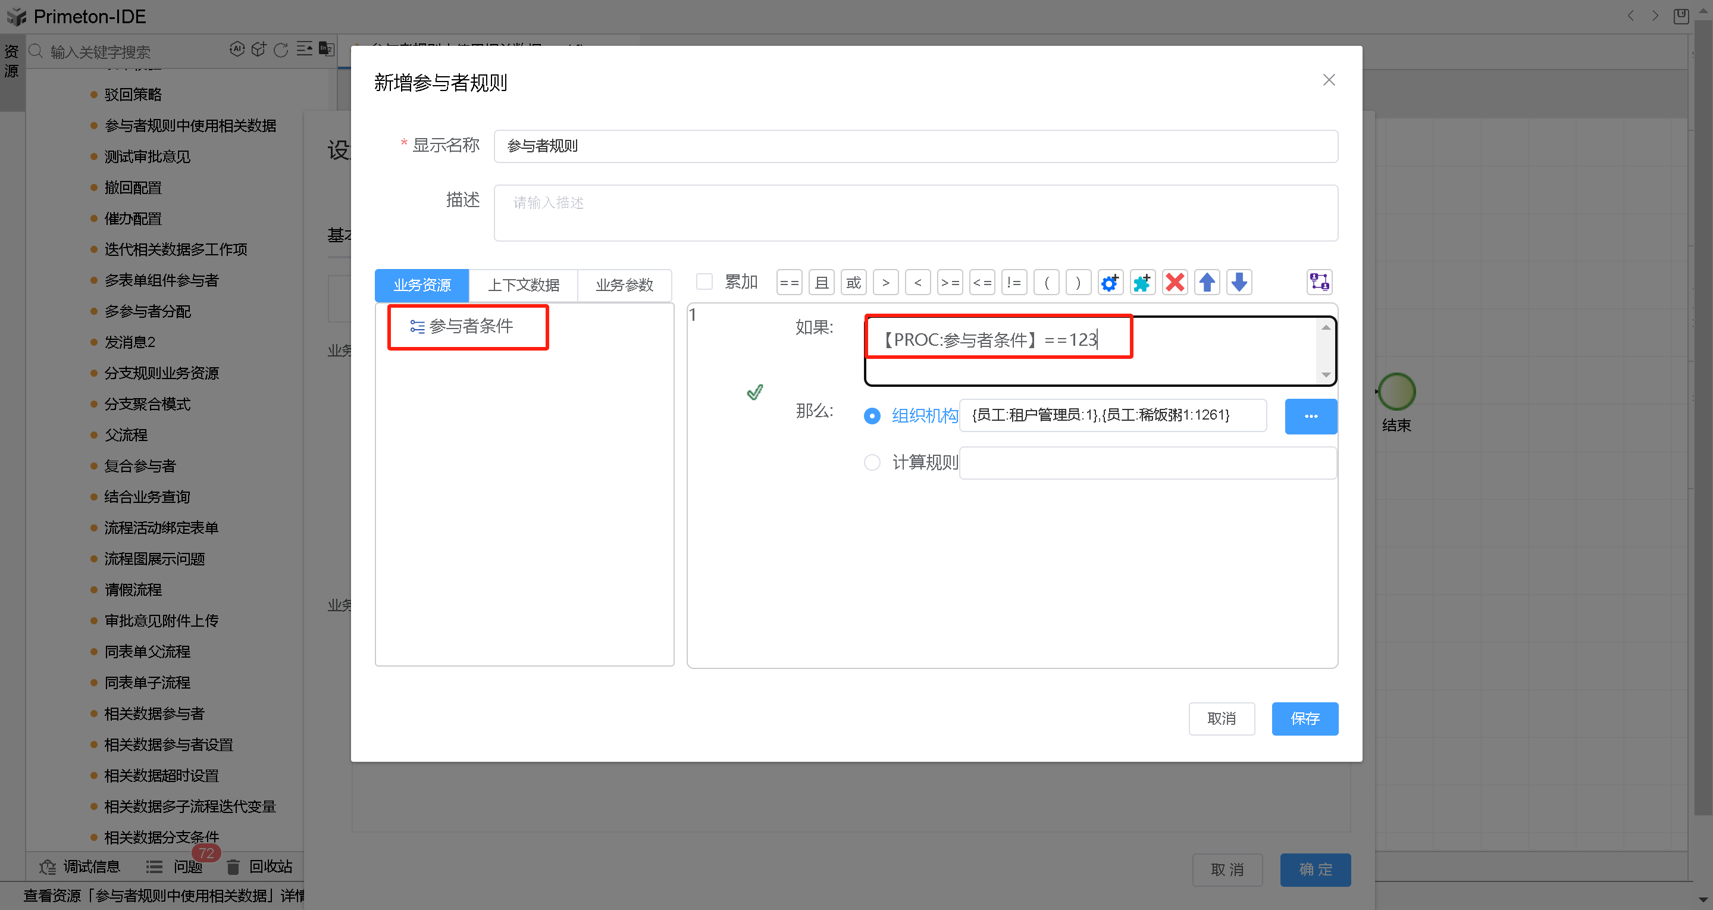Delete the condition with the red X
The width and height of the screenshot is (1713, 910).
1175,282
